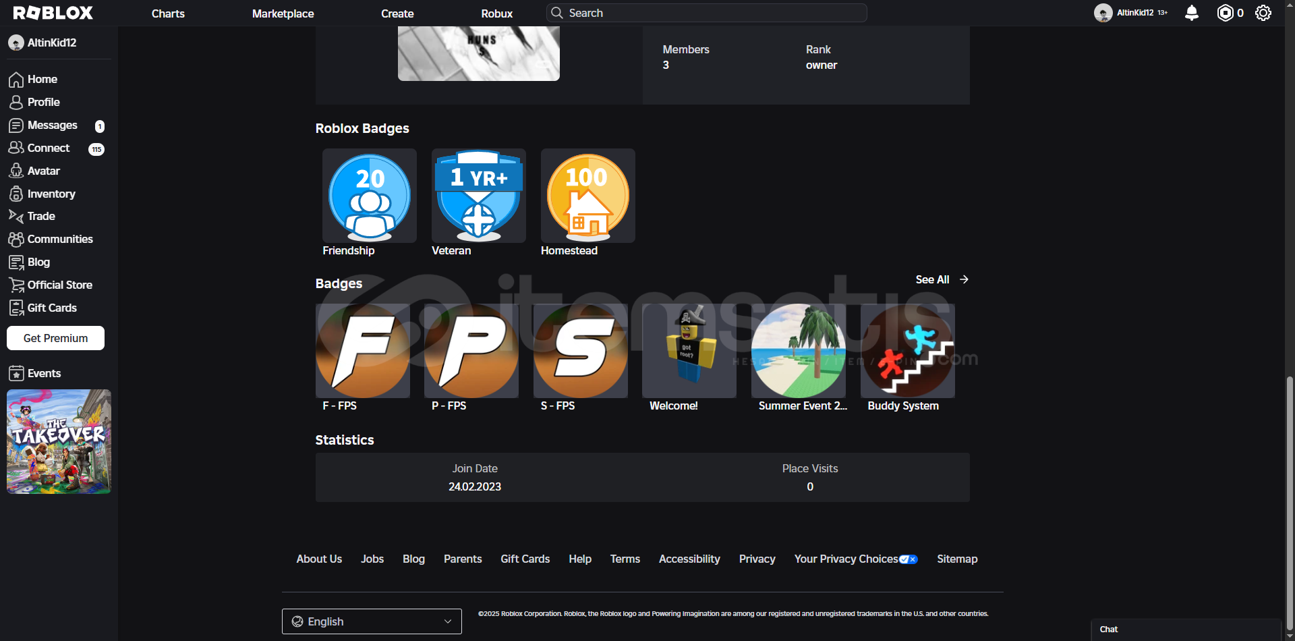Open the Chat panel

point(1186,630)
